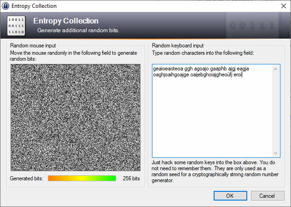Click the text box scrollbar down arrow

[x=276, y=153]
